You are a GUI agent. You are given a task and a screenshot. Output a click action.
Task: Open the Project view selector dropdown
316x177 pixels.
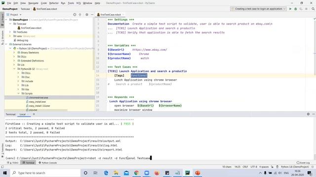[x=14, y=15]
